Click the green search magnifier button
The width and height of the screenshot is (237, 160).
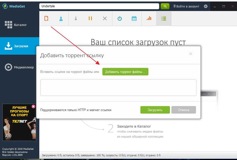[x=165, y=6]
